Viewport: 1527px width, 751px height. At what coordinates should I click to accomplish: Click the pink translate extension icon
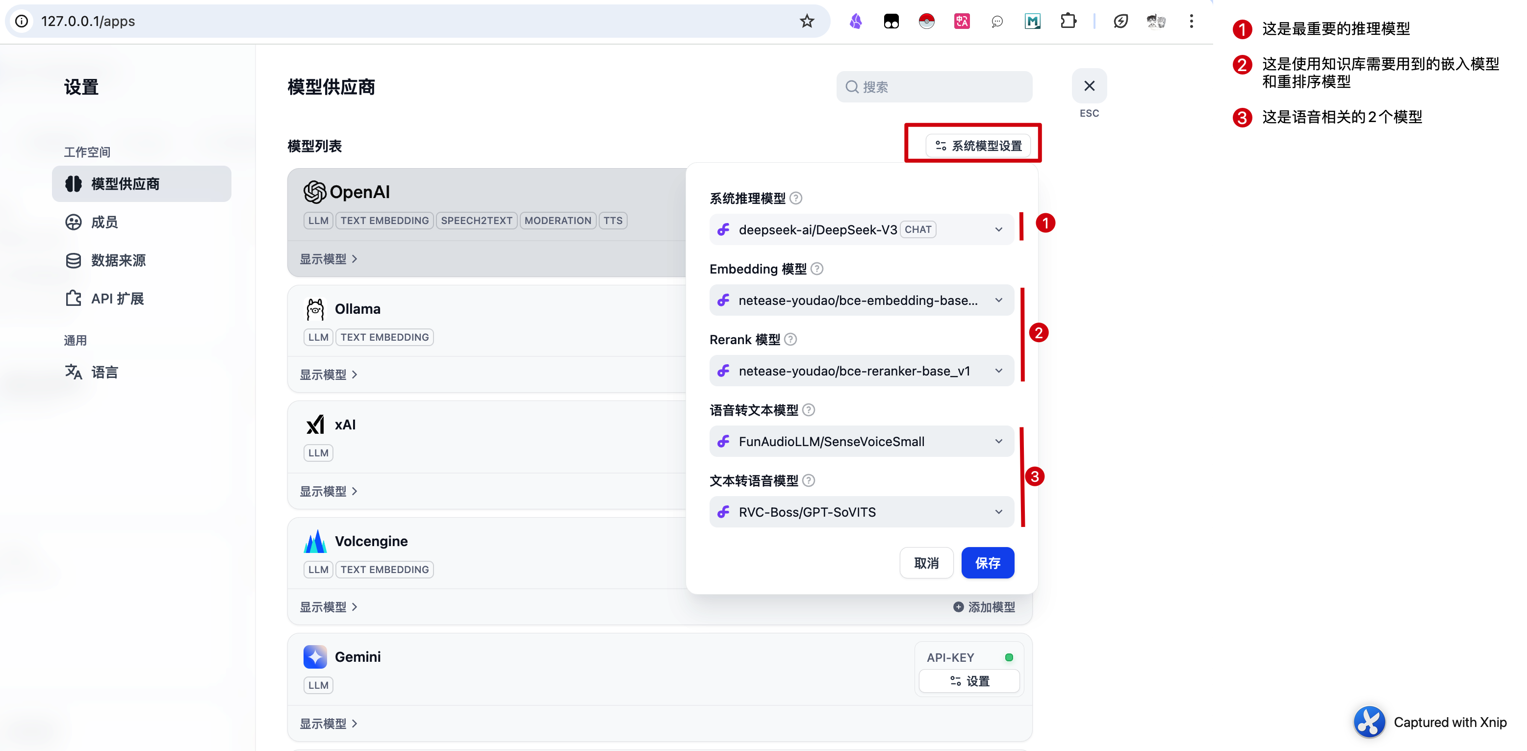coord(962,22)
